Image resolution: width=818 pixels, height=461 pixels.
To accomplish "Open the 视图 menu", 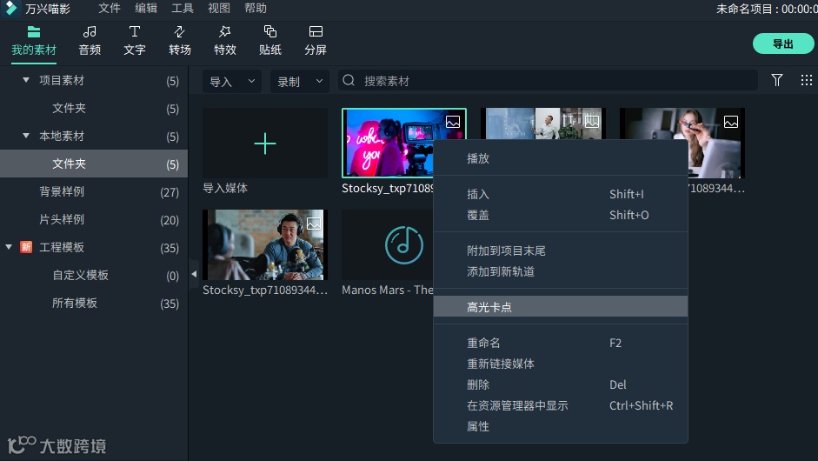I will pyautogui.click(x=219, y=9).
